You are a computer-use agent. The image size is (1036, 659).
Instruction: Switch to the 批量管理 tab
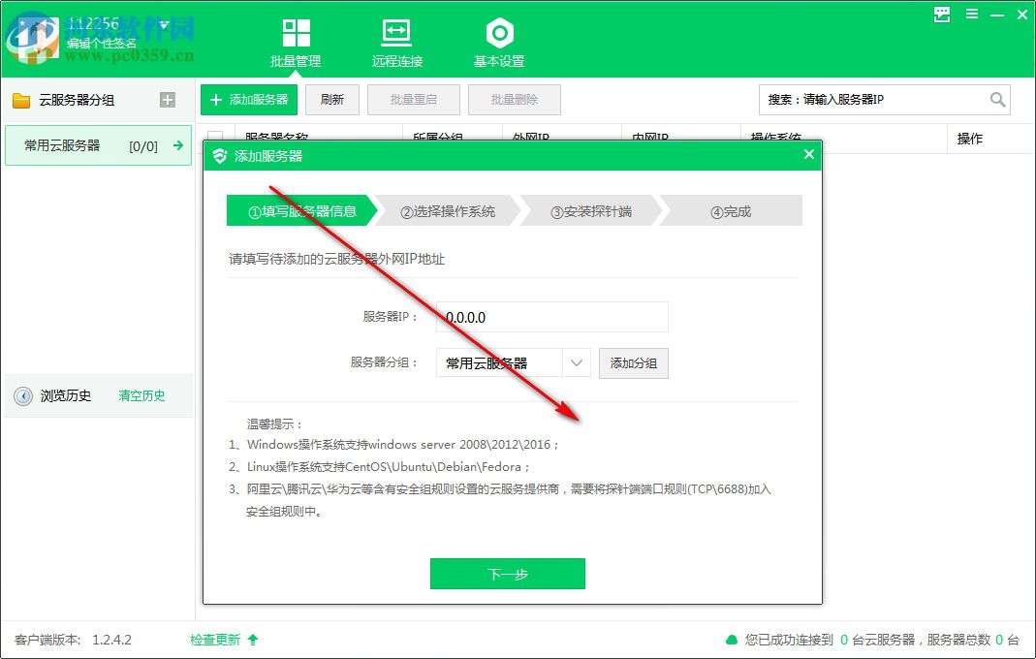[x=296, y=39]
